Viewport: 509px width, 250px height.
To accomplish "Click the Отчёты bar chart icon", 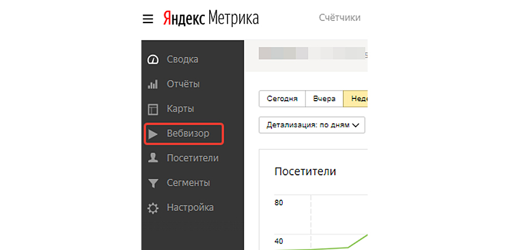I will coord(153,84).
